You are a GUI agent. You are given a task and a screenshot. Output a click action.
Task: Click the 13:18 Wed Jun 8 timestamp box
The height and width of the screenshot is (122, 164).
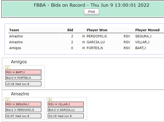tap(23, 84)
